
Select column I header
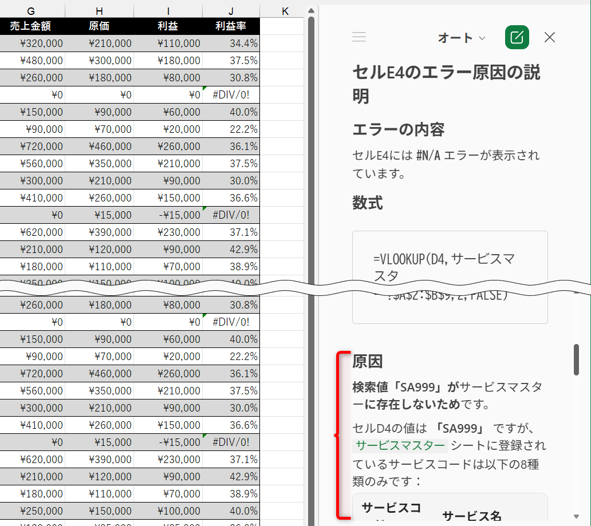click(x=168, y=11)
